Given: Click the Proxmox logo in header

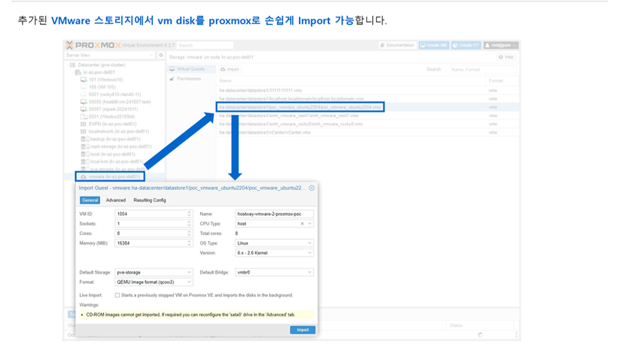Looking at the screenshot, I should point(93,46).
